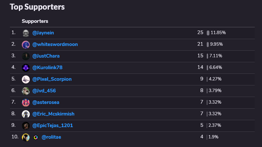This screenshot has height=147, width=262.
Task: Open the @Kurolink78 profile link
Action: (x=47, y=68)
